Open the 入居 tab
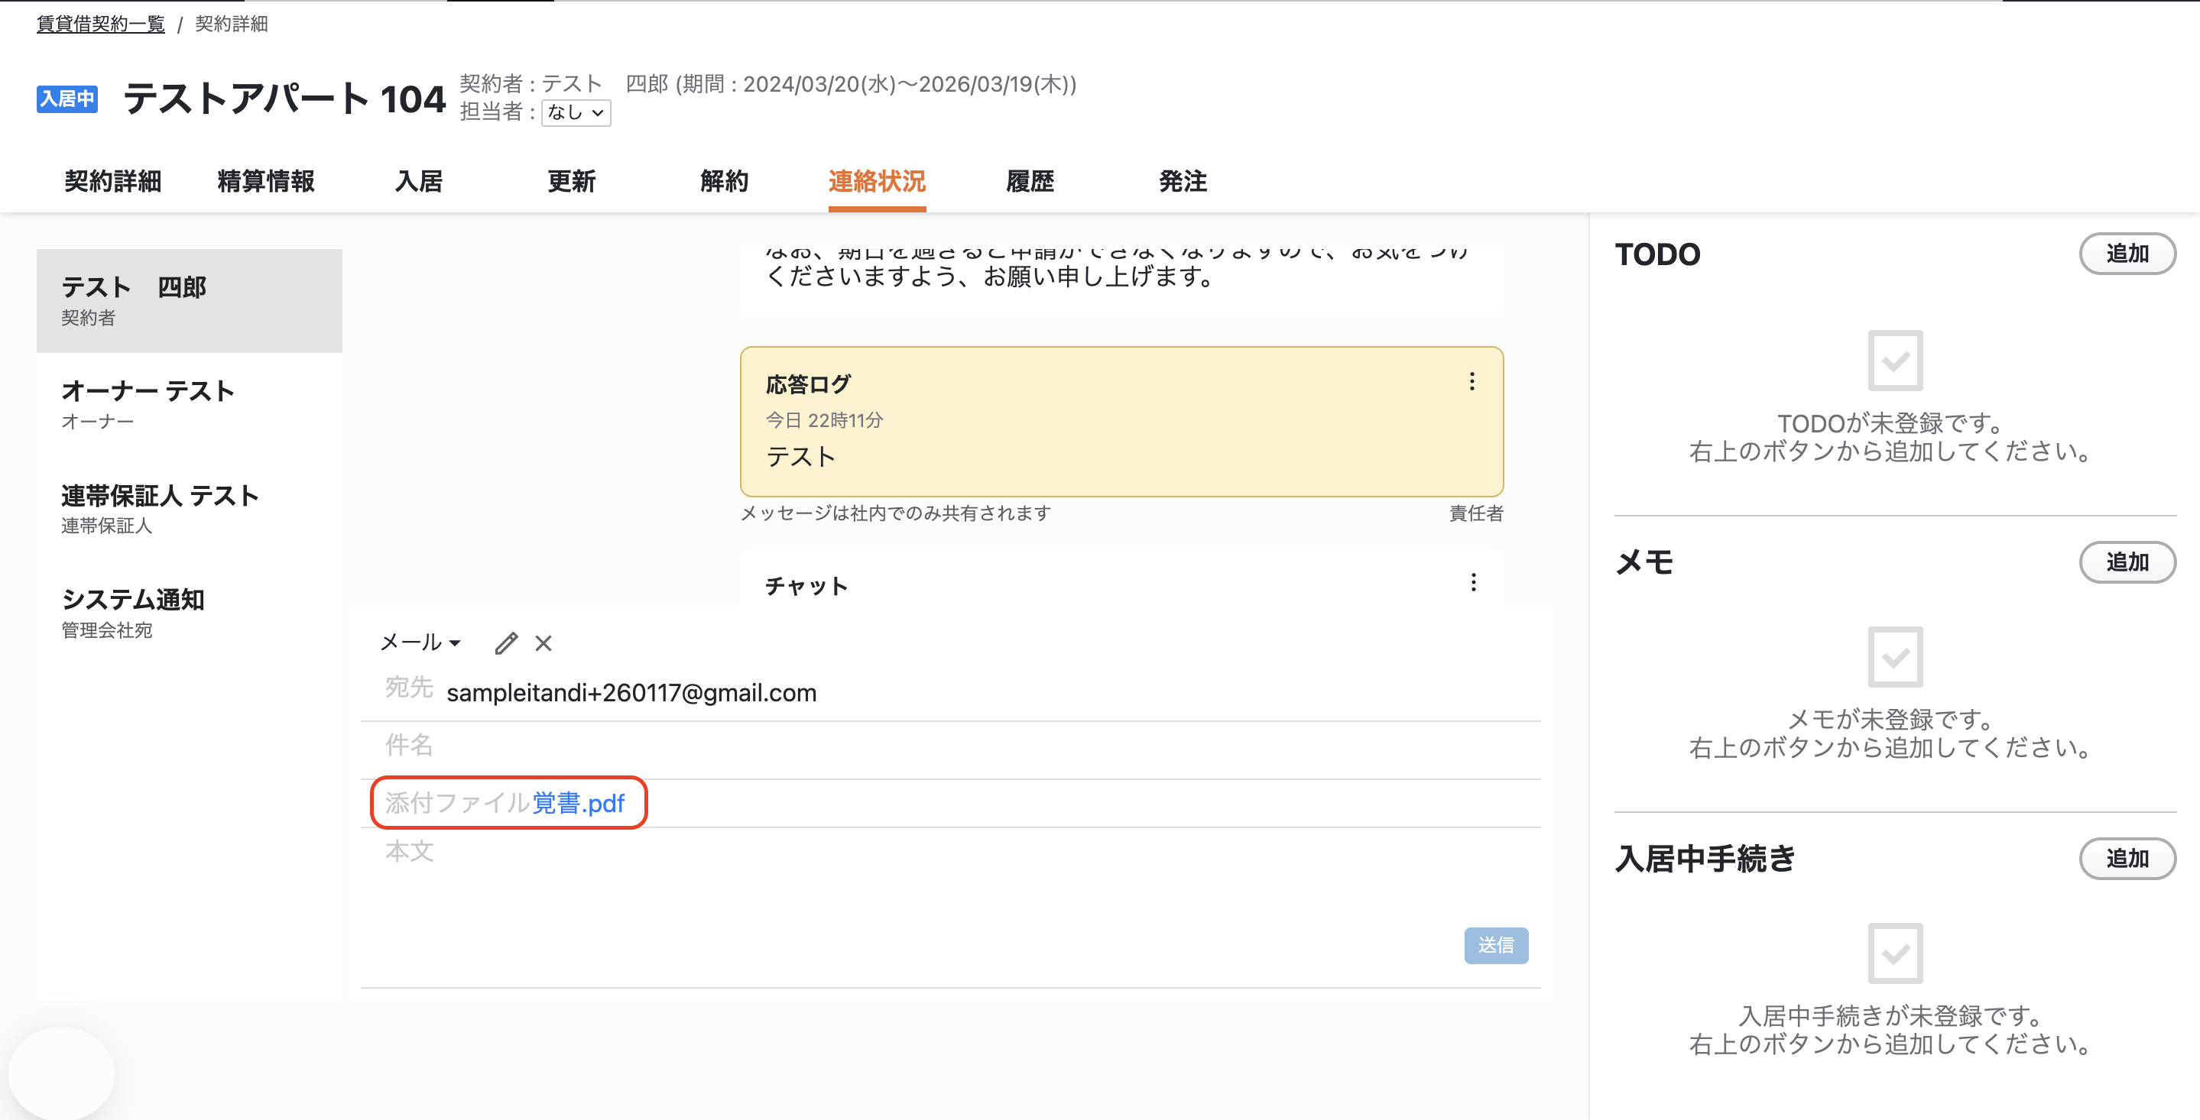The image size is (2200, 1120). [x=418, y=181]
